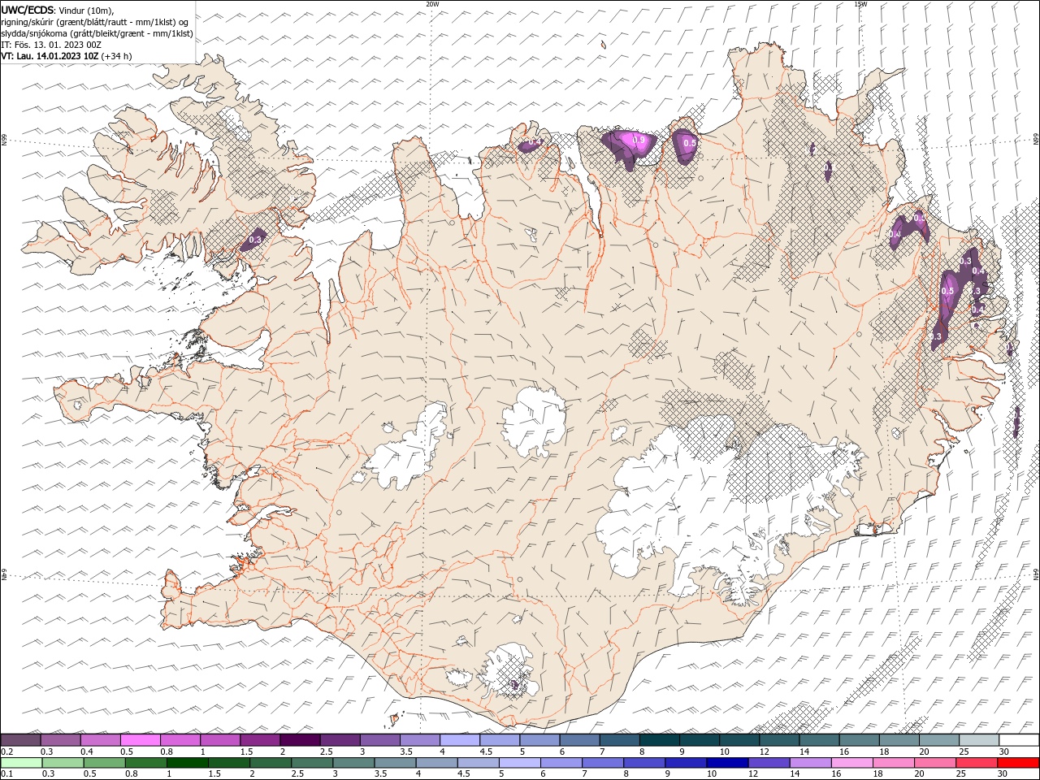Click the '0.2' label under upper legend

(x=6, y=752)
